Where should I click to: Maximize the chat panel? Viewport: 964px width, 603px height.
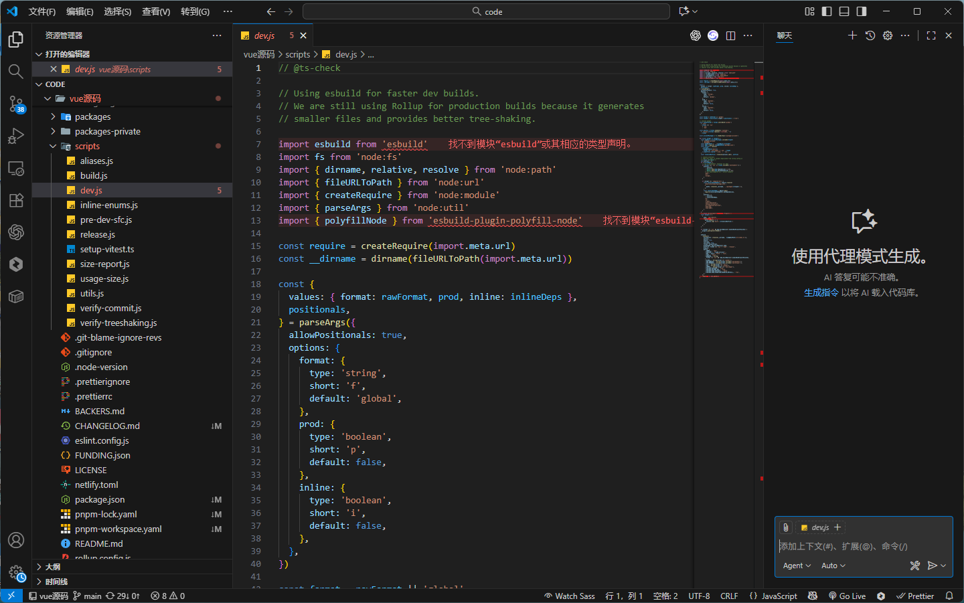point(931,35)
